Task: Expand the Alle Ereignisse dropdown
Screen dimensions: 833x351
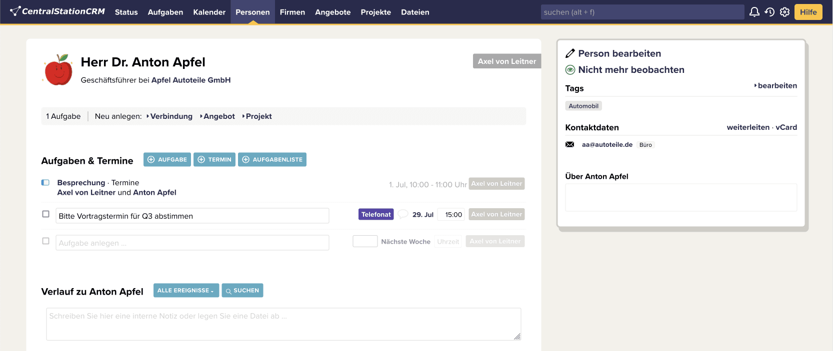Action: pos(186,291)
